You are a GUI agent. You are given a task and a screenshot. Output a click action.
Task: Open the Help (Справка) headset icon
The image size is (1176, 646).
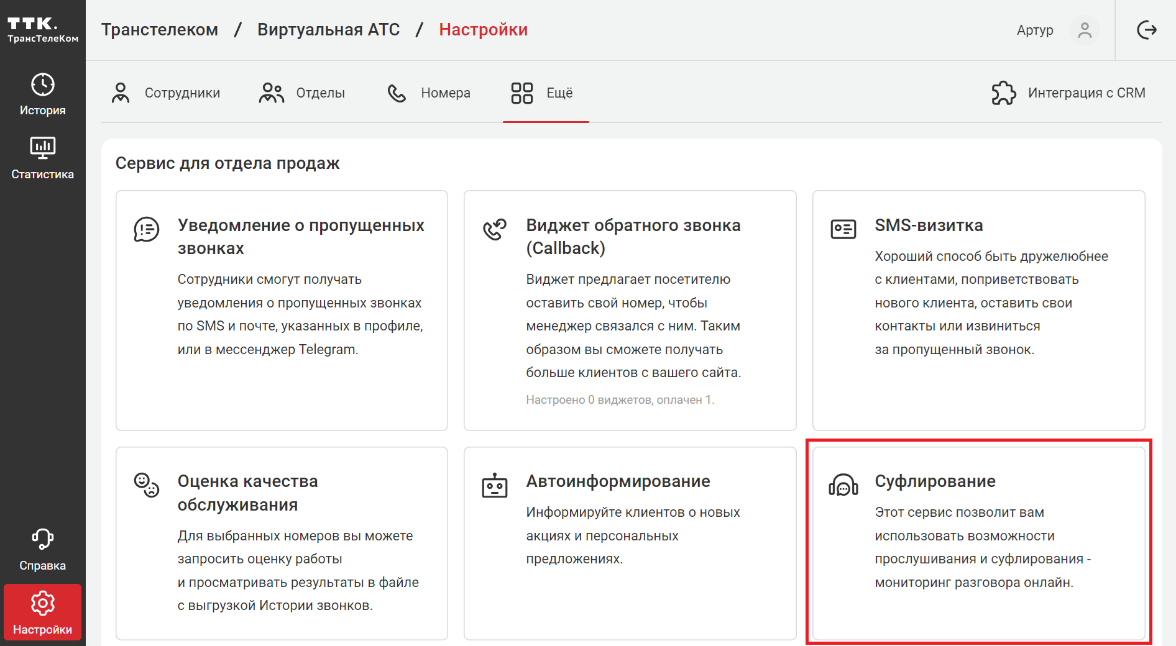(x=42, y=539)
